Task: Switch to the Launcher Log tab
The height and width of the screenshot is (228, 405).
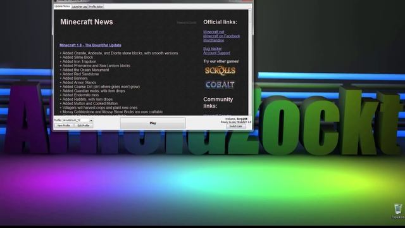Action: [x=79, y=6]
